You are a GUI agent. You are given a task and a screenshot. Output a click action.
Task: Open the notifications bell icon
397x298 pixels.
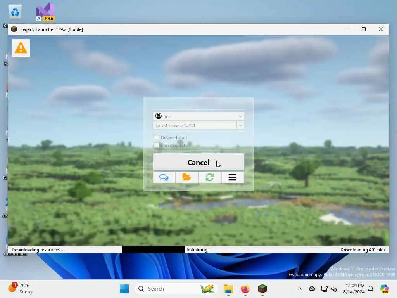371,289
